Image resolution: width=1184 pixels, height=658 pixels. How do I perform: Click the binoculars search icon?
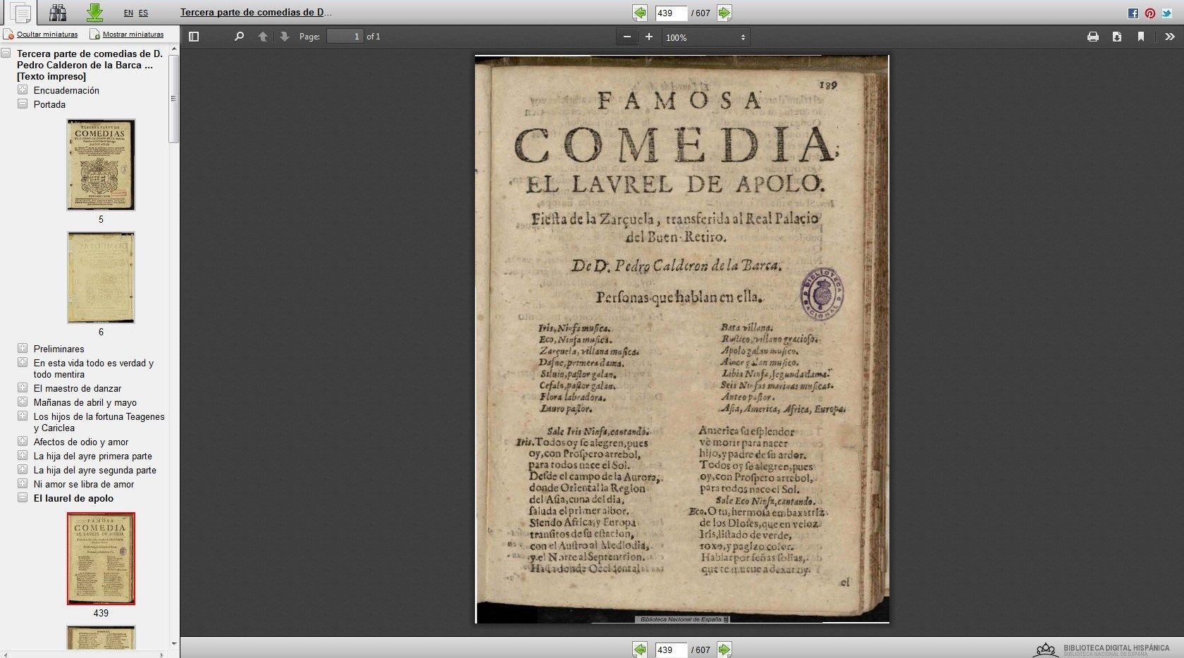[x=58, y=12]
